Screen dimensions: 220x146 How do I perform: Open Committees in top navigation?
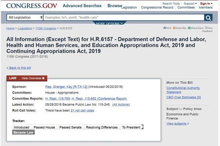pyautogui.click(x=186, y=7)
